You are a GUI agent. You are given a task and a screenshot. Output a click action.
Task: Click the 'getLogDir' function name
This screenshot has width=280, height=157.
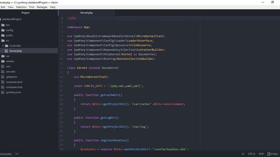108,118
